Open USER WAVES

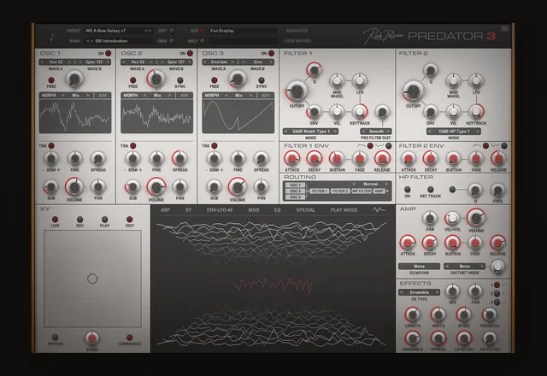pyautogui.click(x=297, y=41)
